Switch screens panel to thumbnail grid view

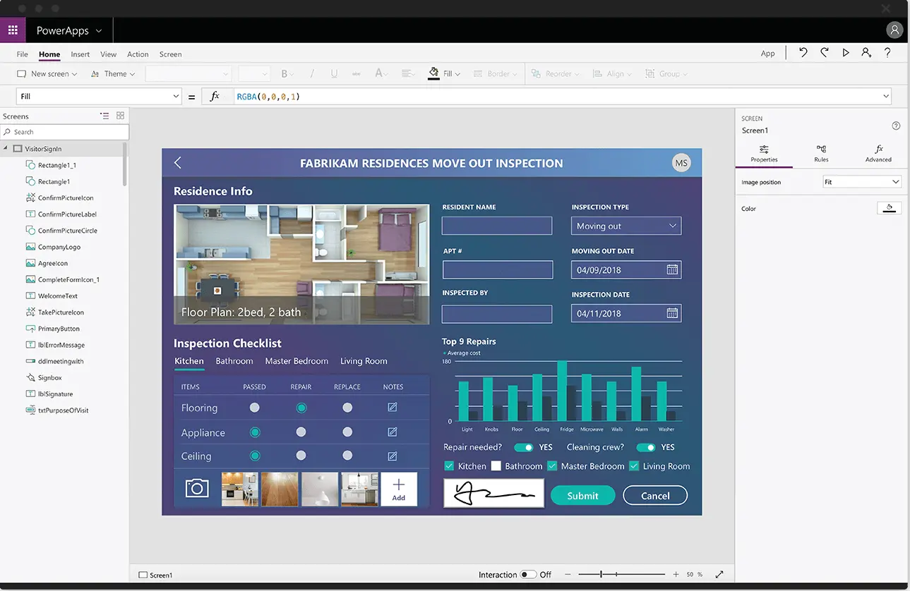coord(120,116)
